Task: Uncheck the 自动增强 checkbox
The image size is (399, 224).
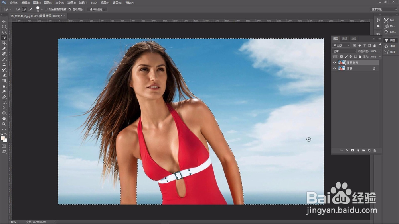Action: pyautogui.click(x=70, y=9)
